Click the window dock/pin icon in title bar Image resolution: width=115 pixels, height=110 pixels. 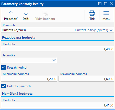tap(100, 4)
